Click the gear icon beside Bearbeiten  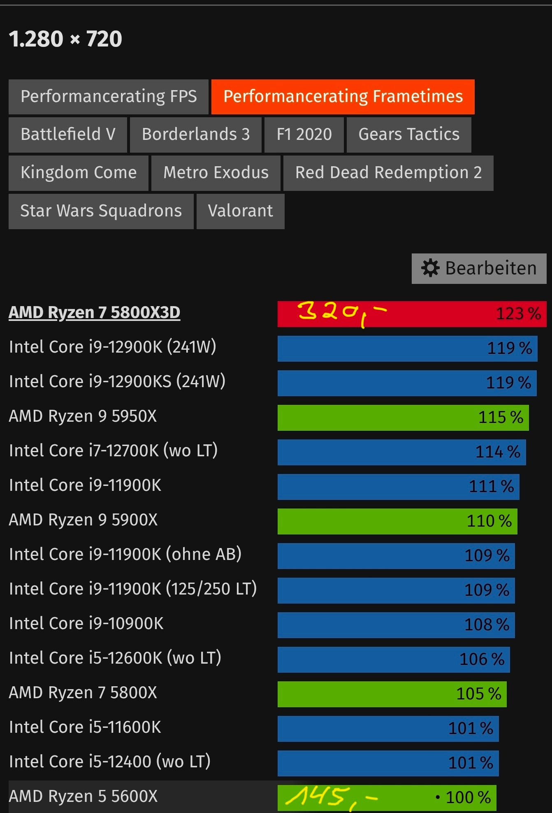click(x=430, y=268)
